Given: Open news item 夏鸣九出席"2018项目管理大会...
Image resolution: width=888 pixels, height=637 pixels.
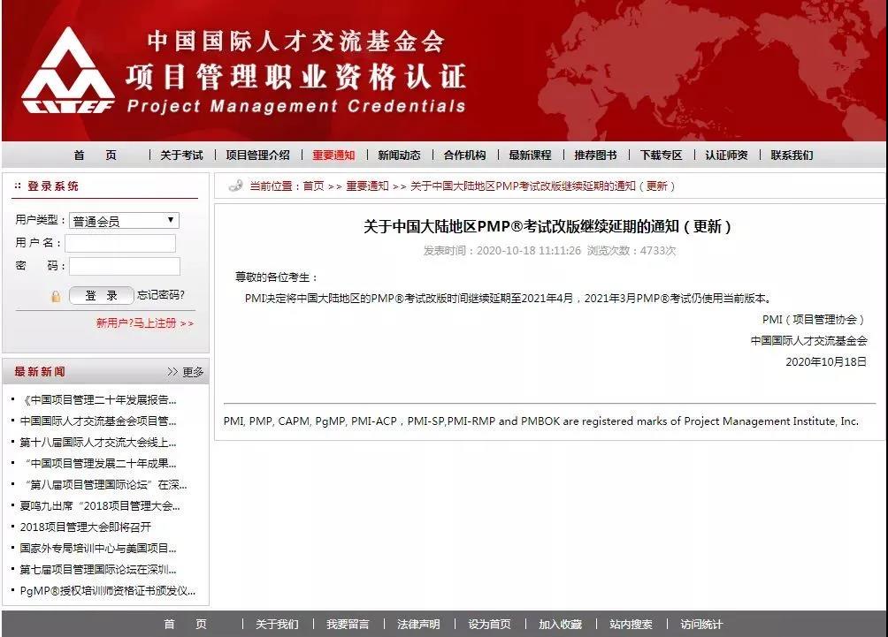Looking at the screenshot, I should (100, 505).
